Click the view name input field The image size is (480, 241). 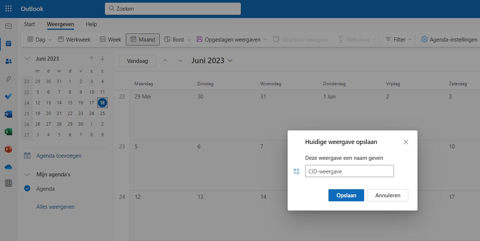click(349, 171)
